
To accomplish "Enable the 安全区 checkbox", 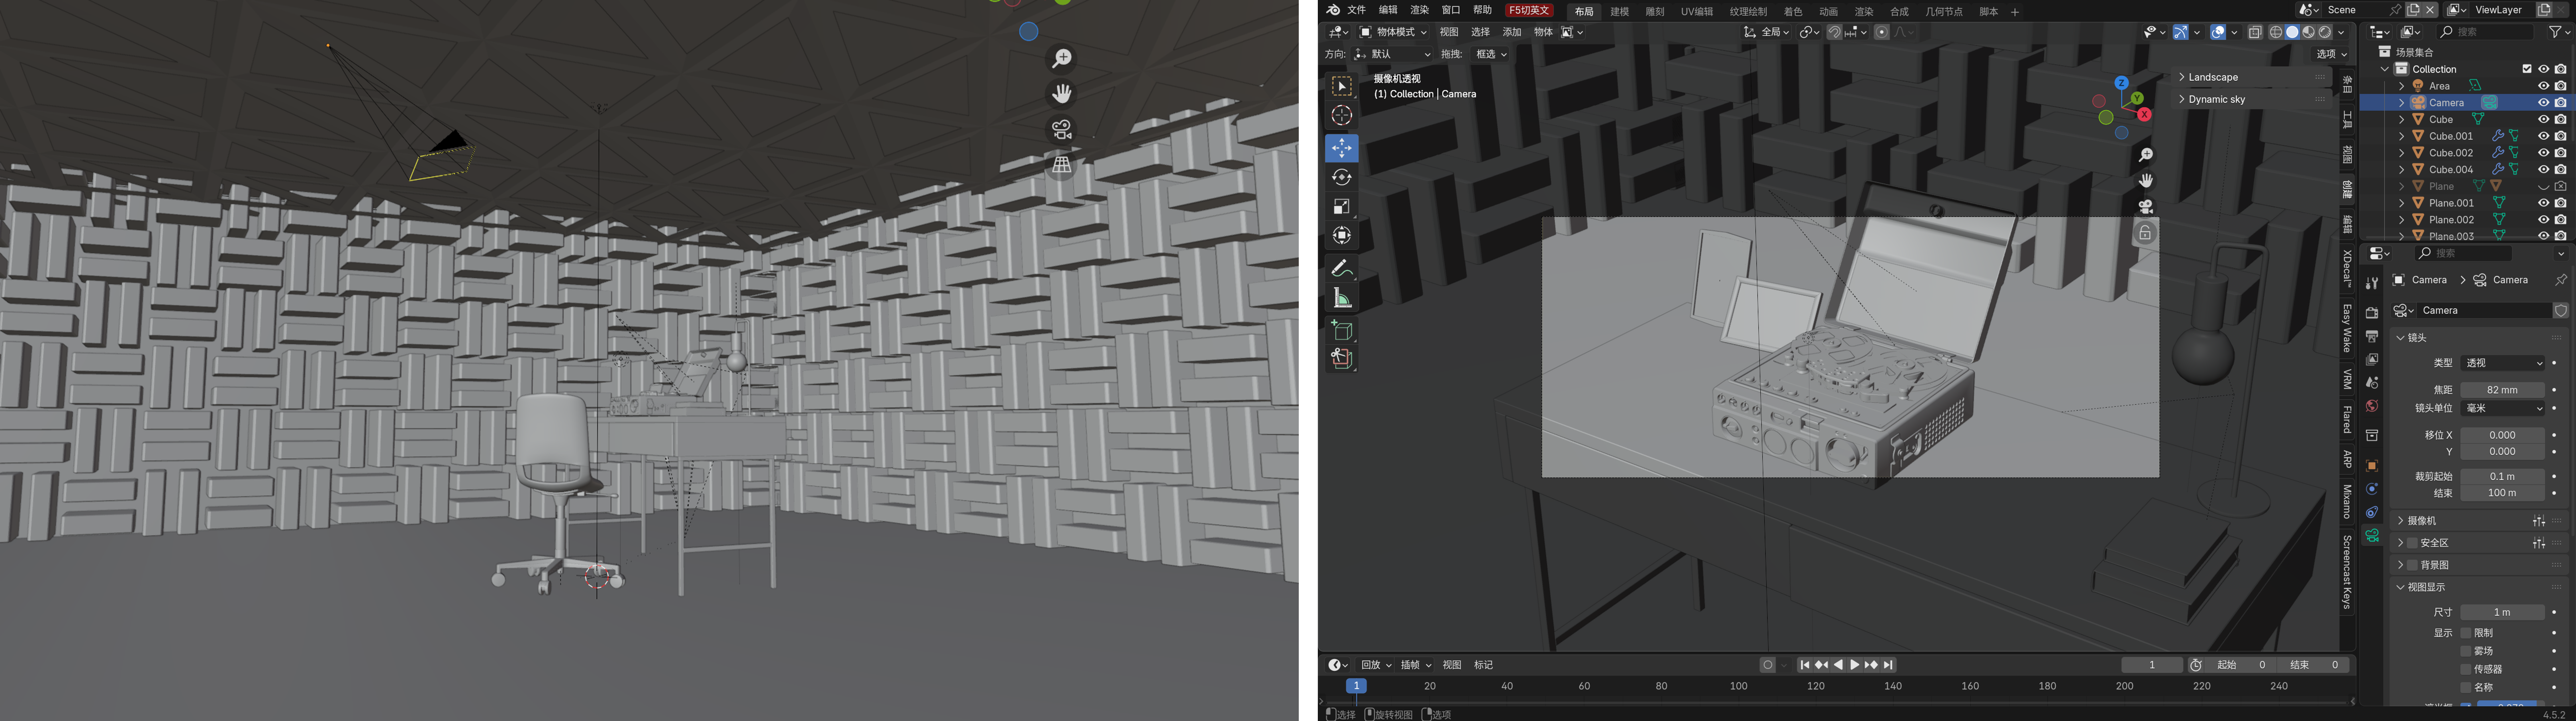I will coord(2412,543).
